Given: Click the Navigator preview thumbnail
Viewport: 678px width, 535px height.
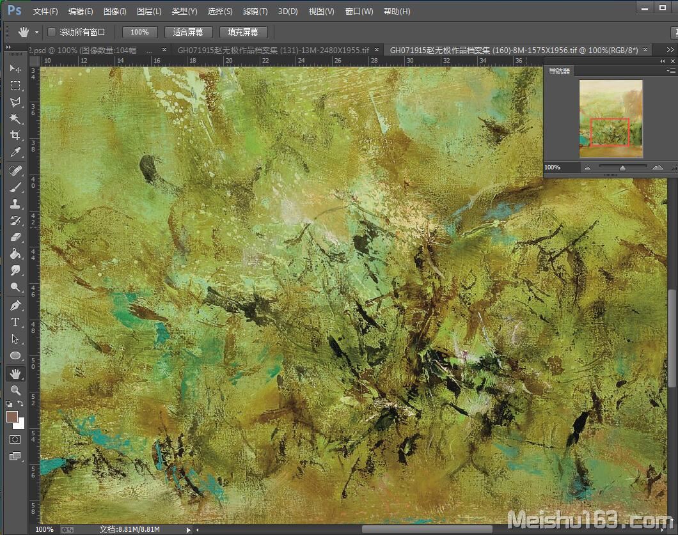Looking at the screenshot, I should tap(611, 119).
